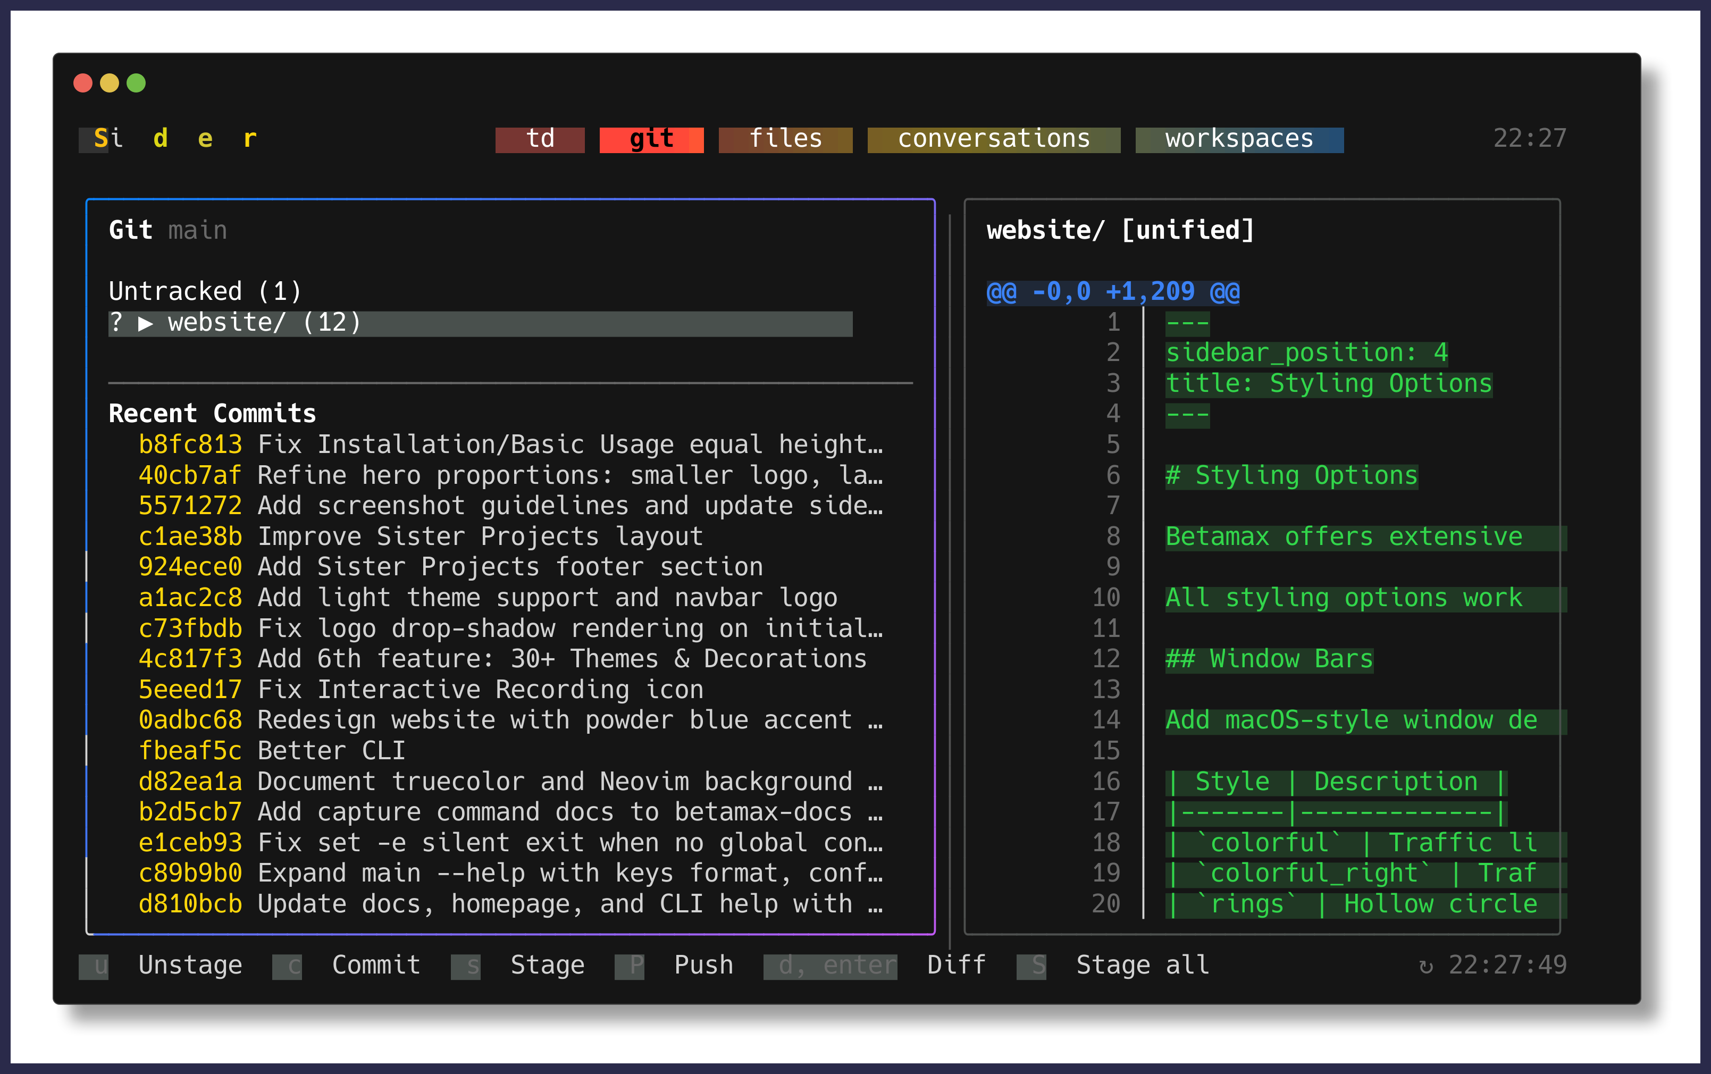Image resolution: width=1711 pixels, height=1074 pixels.
Task: Select the workspaces tab
Action: point(1239,139)
